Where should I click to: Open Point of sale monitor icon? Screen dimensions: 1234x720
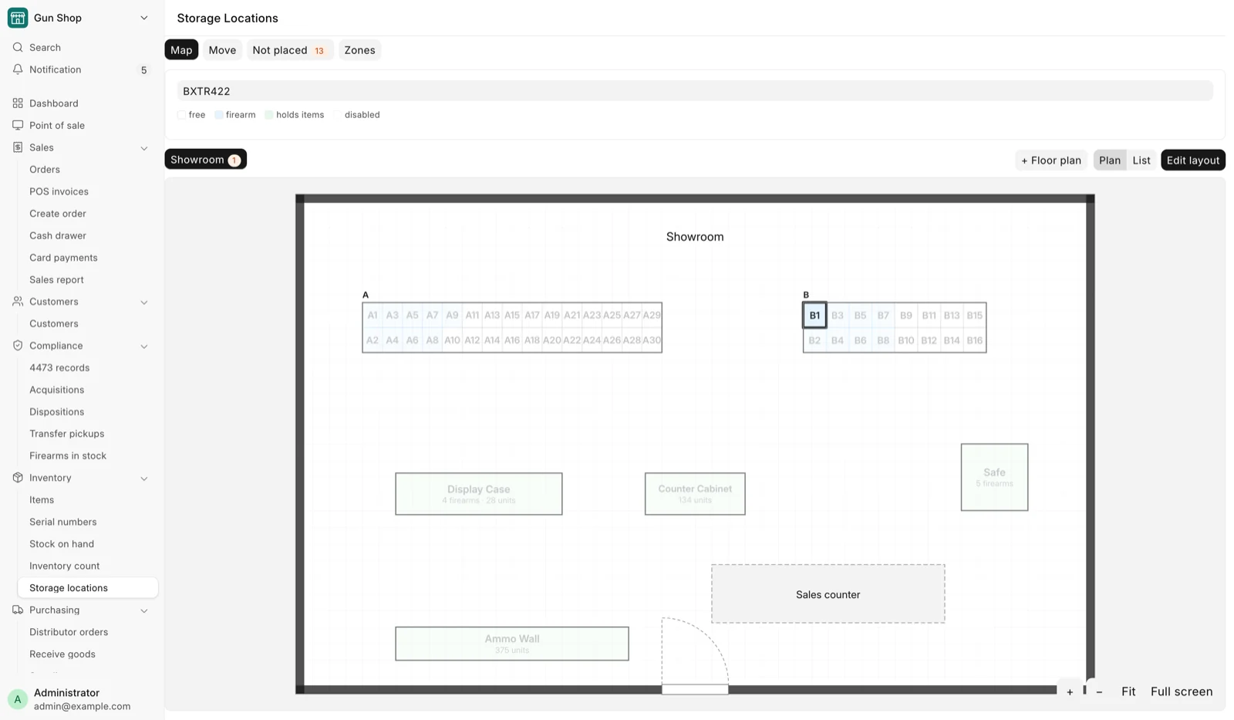click(x=18, y=125)
